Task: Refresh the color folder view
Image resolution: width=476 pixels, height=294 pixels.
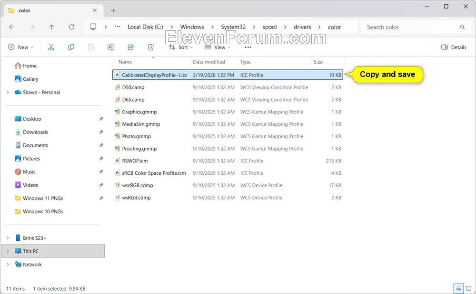Action: click(x=72, y=27)
